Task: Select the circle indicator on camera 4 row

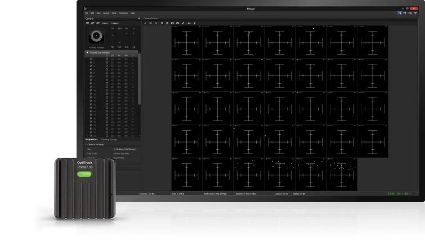Action: click(107, 69)
